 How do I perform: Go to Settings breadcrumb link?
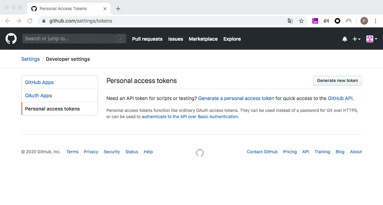30,59
